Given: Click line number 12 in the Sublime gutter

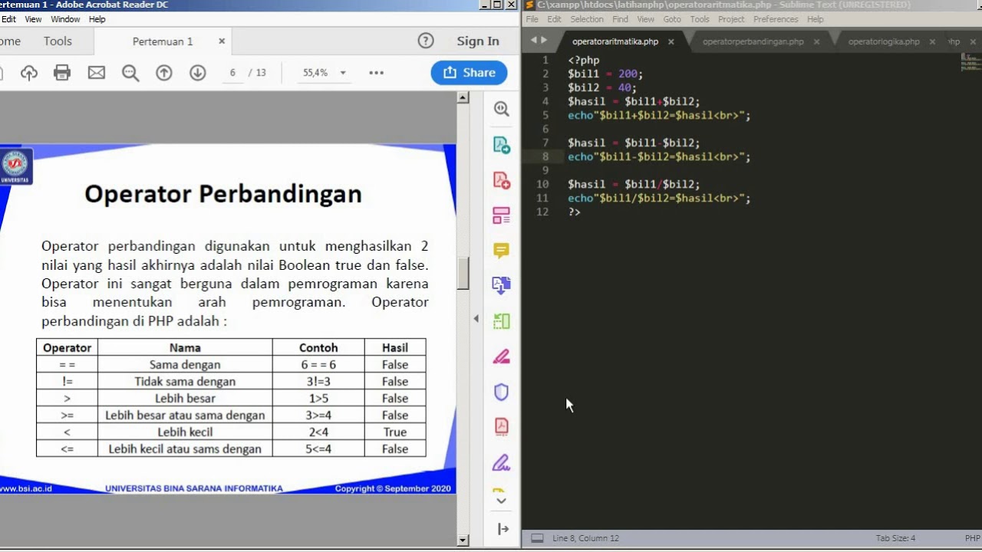Looking at the screenshot, I should (x=542, y=212).
